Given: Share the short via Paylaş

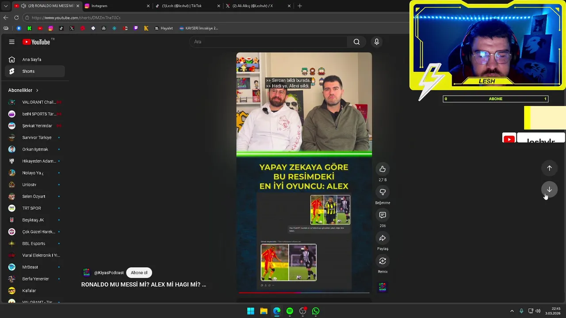Looking at the screenshot, I should (x=382, y=238).
